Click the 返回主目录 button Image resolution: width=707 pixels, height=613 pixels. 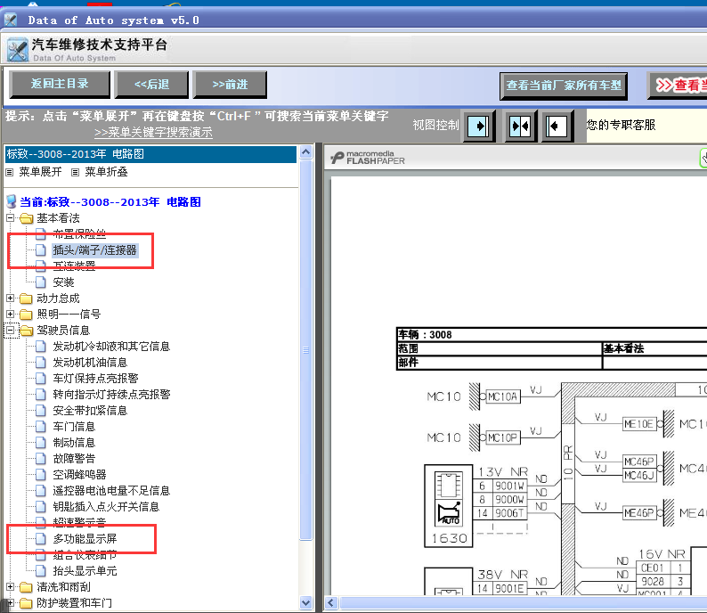60,85
